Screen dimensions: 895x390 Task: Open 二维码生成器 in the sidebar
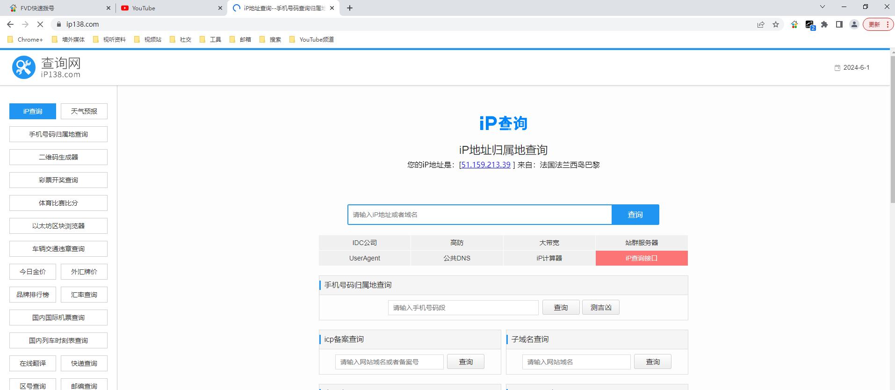58,157
